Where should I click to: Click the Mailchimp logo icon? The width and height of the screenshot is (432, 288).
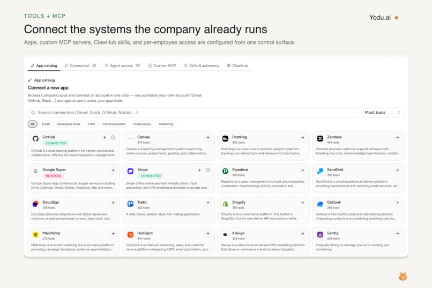point(35,234)
